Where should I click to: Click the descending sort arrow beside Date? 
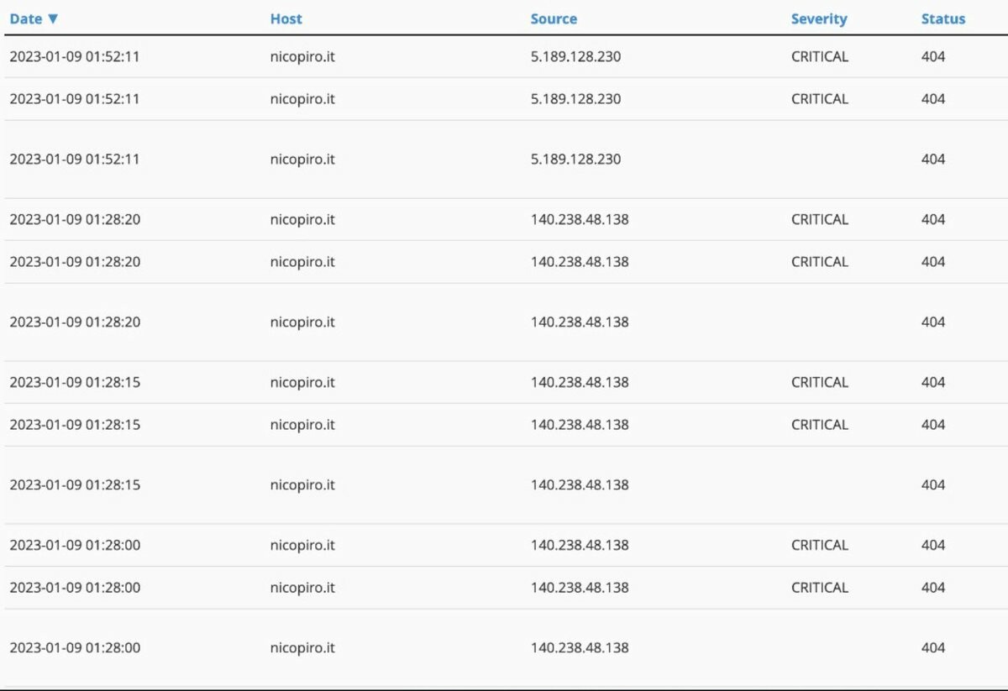click(x=53, y=18)
